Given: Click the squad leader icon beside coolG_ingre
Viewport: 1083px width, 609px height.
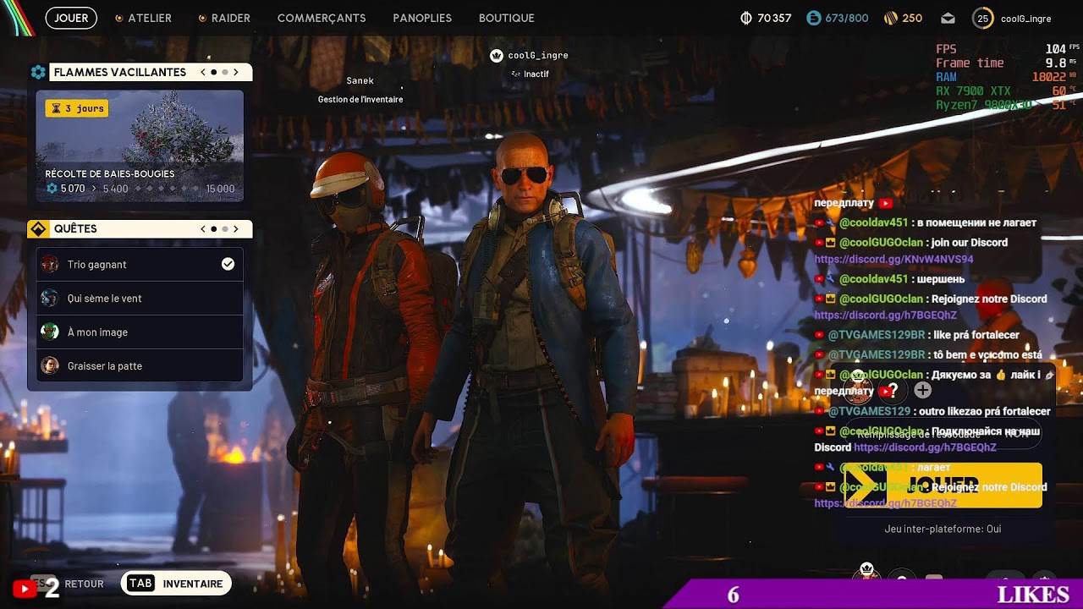Looking at the screenshot, I should [497, 56].
